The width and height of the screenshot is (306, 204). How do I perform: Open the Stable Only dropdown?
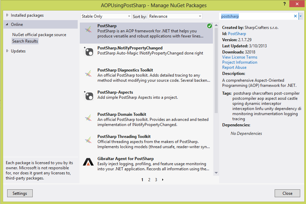point(106,16)
